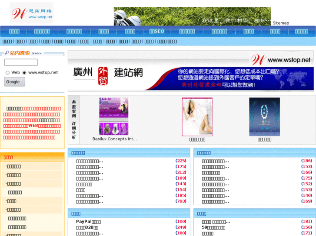Click the (225) view count
The image size is (316, 236).
point(181,161)
